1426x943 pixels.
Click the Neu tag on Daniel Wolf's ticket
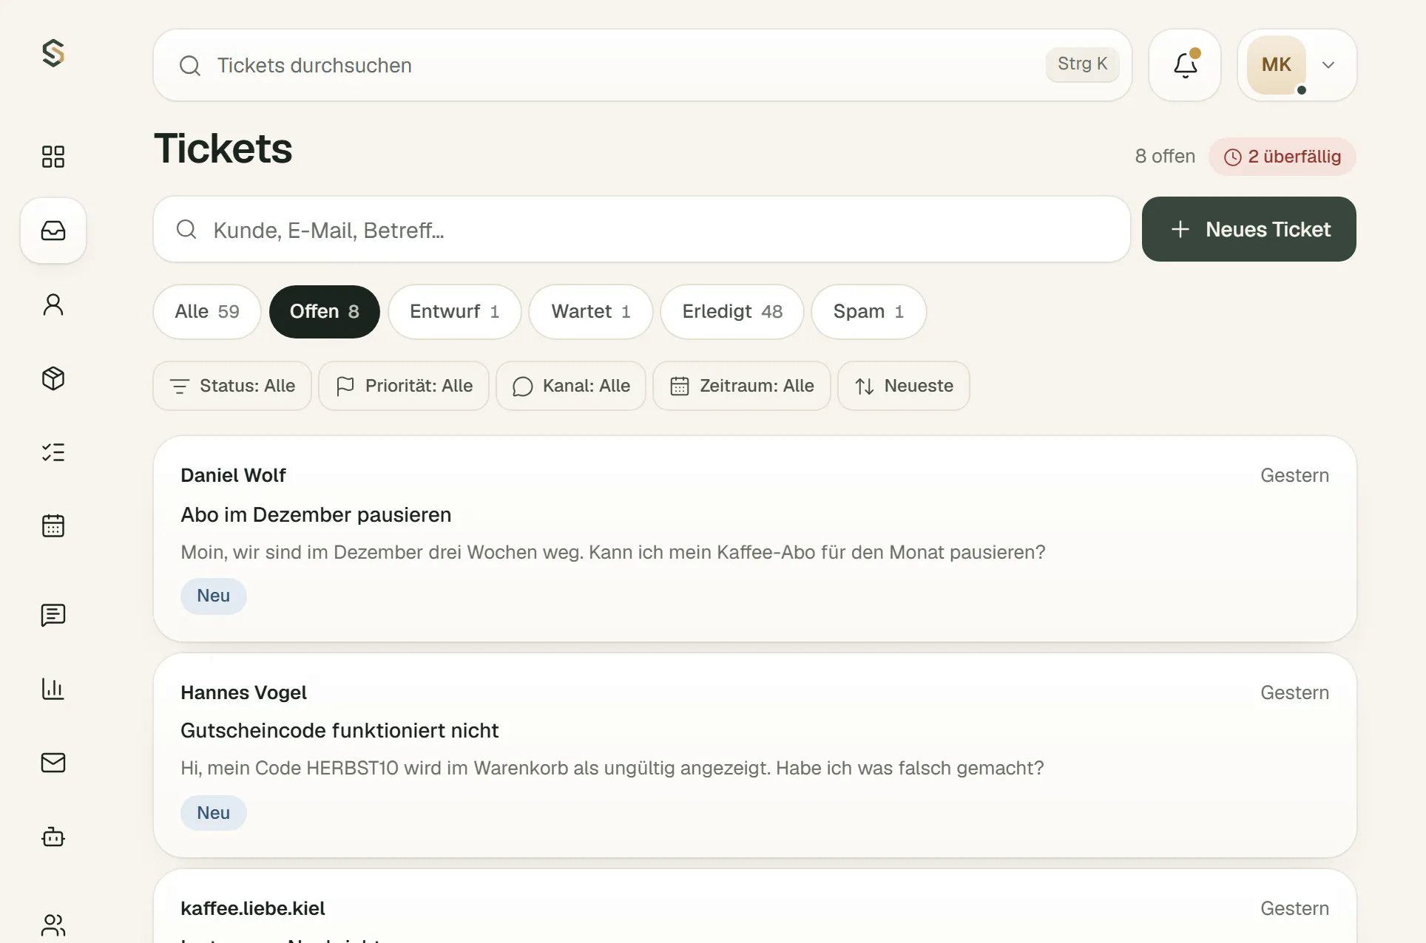tap(214, 596)
